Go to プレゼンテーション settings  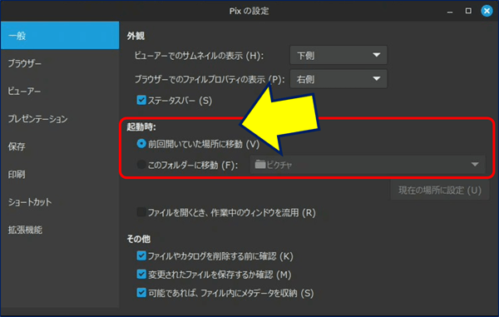(x=60, y=119)
